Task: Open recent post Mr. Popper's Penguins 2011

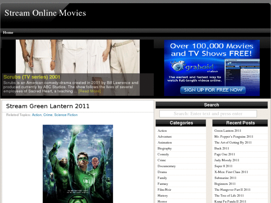Action: click(234, 137)
